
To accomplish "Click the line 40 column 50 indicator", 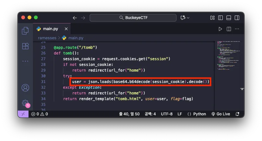I will pyautogui.click(x=129, y=114).
